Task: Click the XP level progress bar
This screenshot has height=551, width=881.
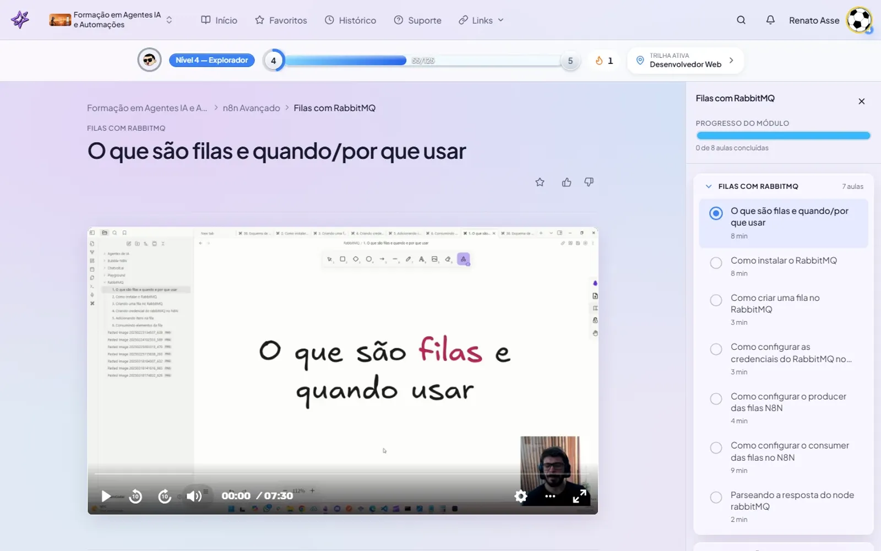Action: pos(422,61)
